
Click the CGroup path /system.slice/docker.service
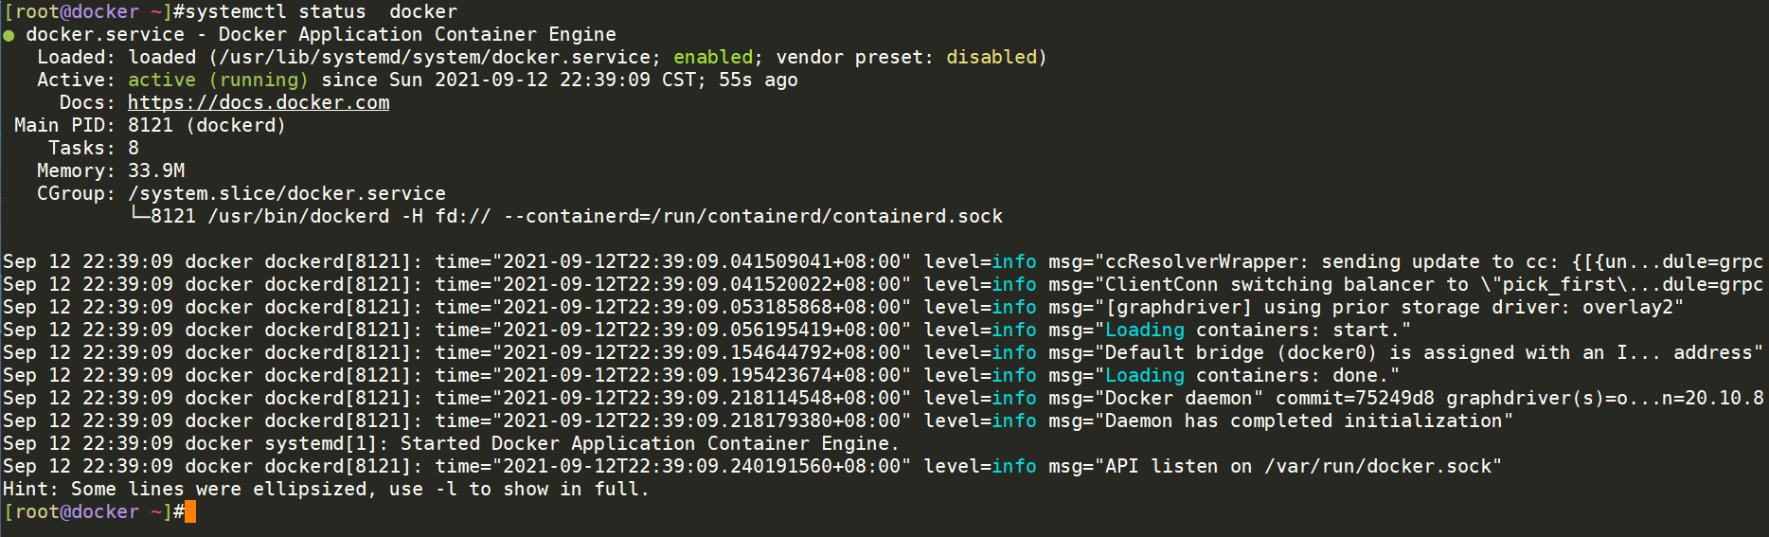pyautogui.click(x=287, y=193)
